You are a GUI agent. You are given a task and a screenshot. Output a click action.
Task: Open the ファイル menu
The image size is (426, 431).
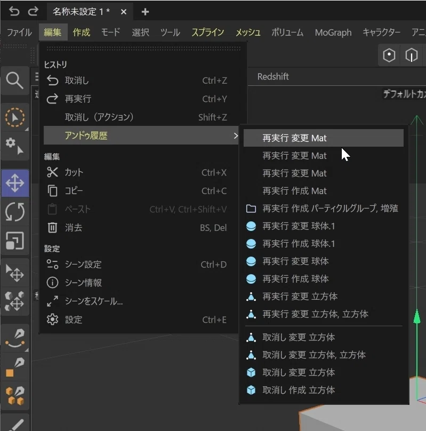click(19, 33)
